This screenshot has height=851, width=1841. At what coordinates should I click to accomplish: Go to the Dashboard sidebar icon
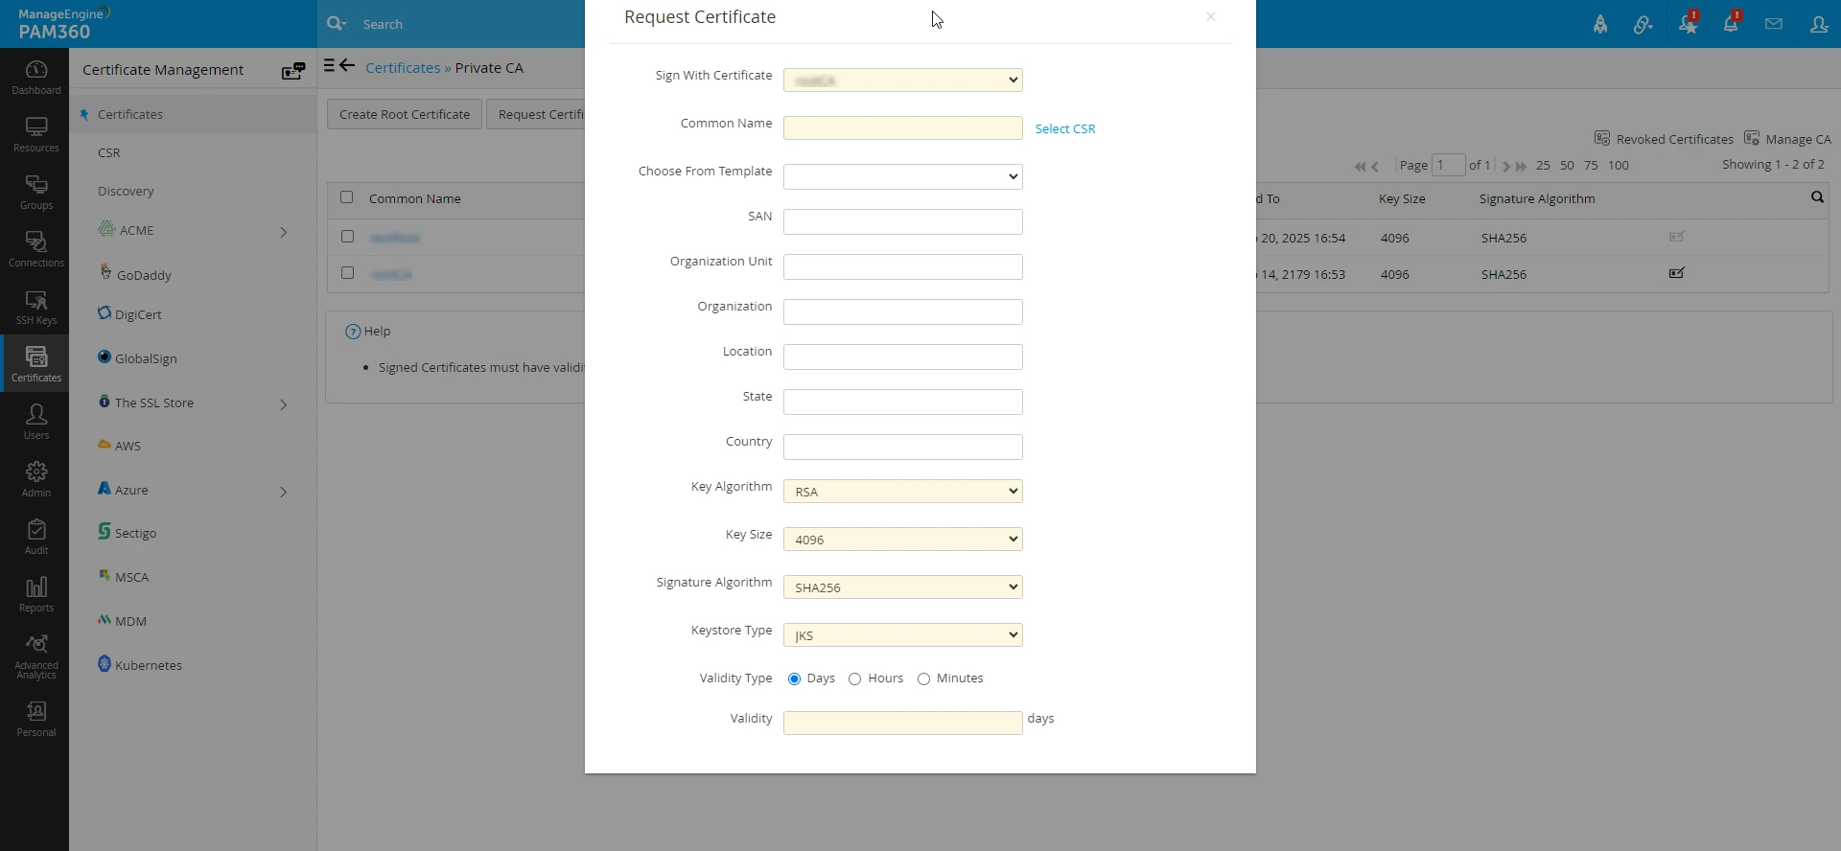pyautogui.click(x=36, y=77)
